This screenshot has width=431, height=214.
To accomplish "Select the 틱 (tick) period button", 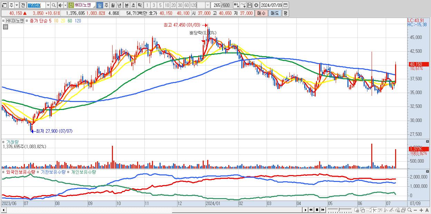I will point(140,5).
